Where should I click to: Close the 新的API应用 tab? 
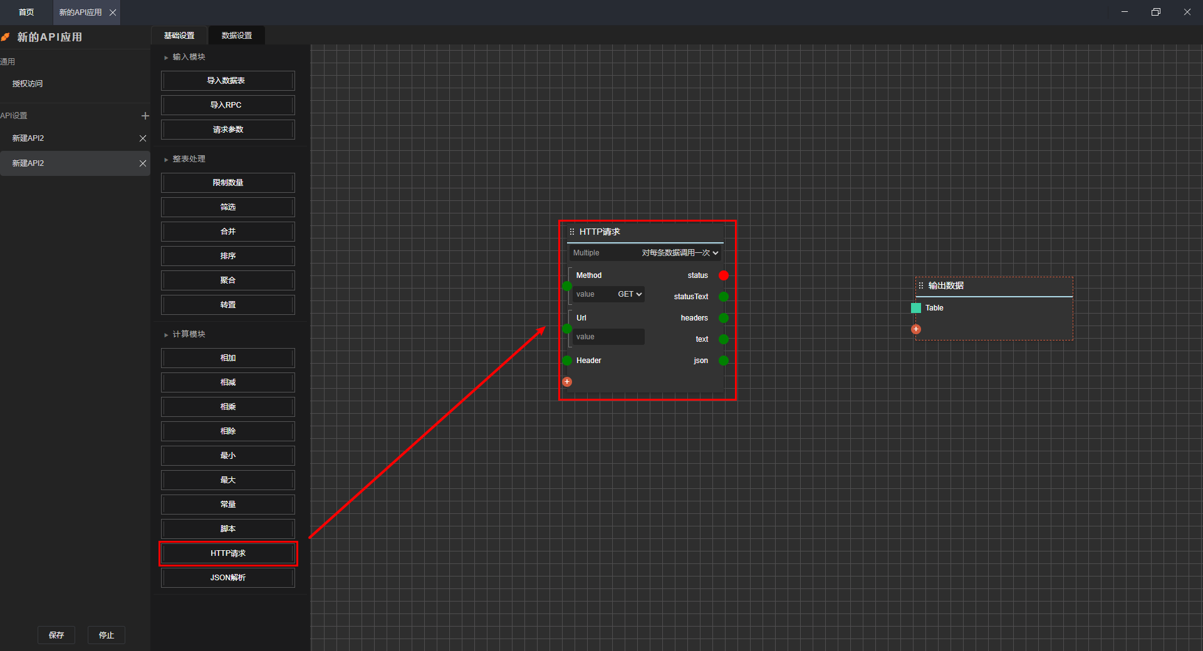113,13
